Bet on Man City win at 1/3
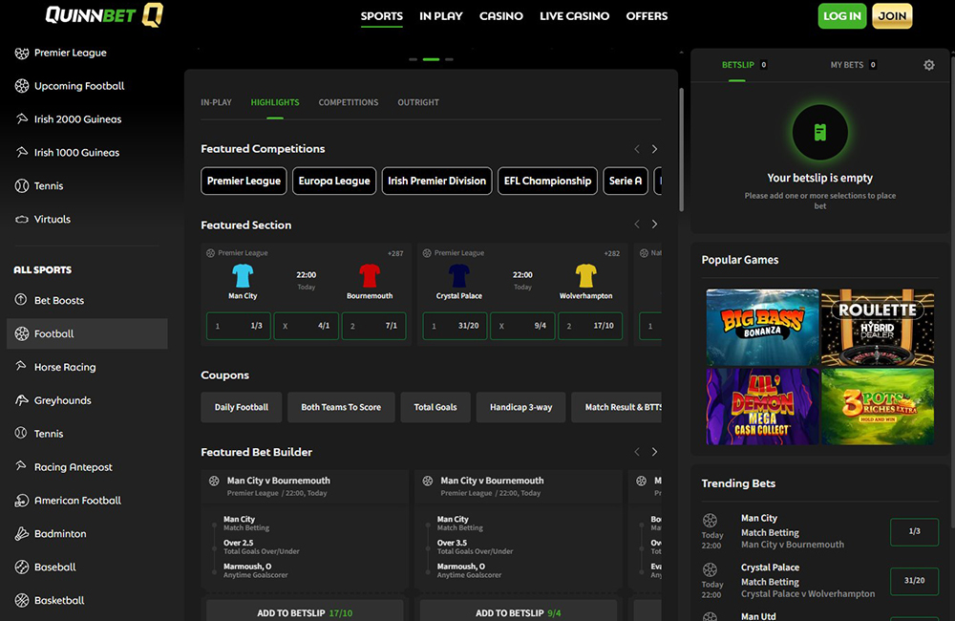This screenshot has height=621, width=955. point(239,326)
